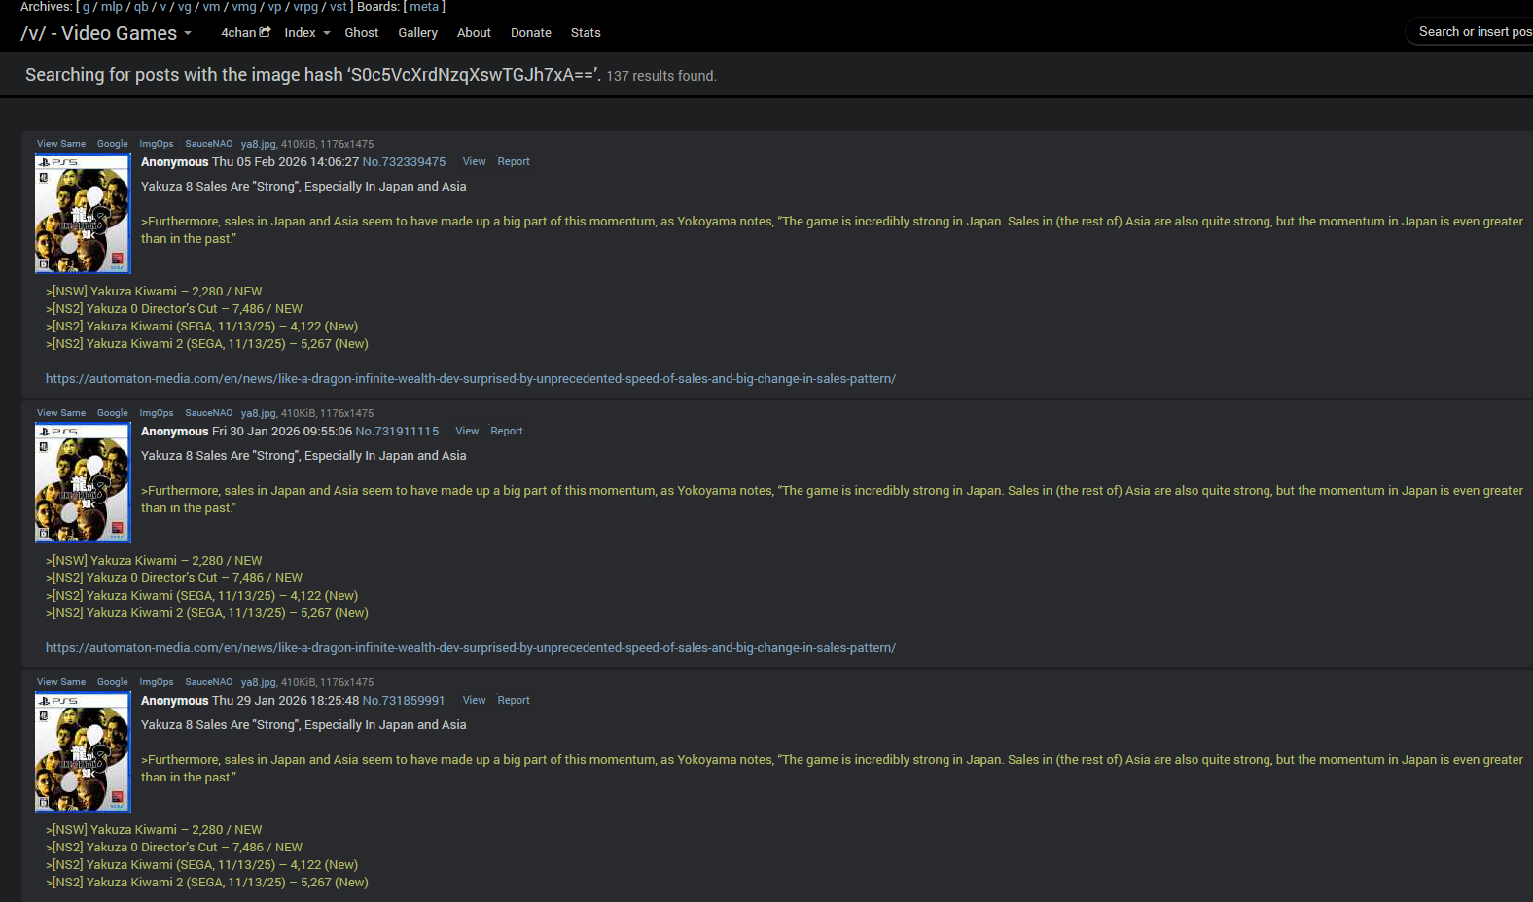The image size is (1533, 902).
Task: Click post number No.732339475
Action: point(404,162)
